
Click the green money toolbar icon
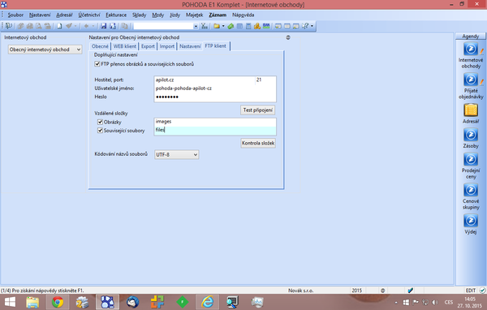(x=231, y=26)
